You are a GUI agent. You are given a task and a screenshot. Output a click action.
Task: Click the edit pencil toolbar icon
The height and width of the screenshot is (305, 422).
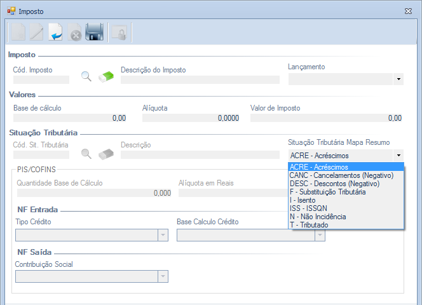pyautogui.click(x=36, y=32)
